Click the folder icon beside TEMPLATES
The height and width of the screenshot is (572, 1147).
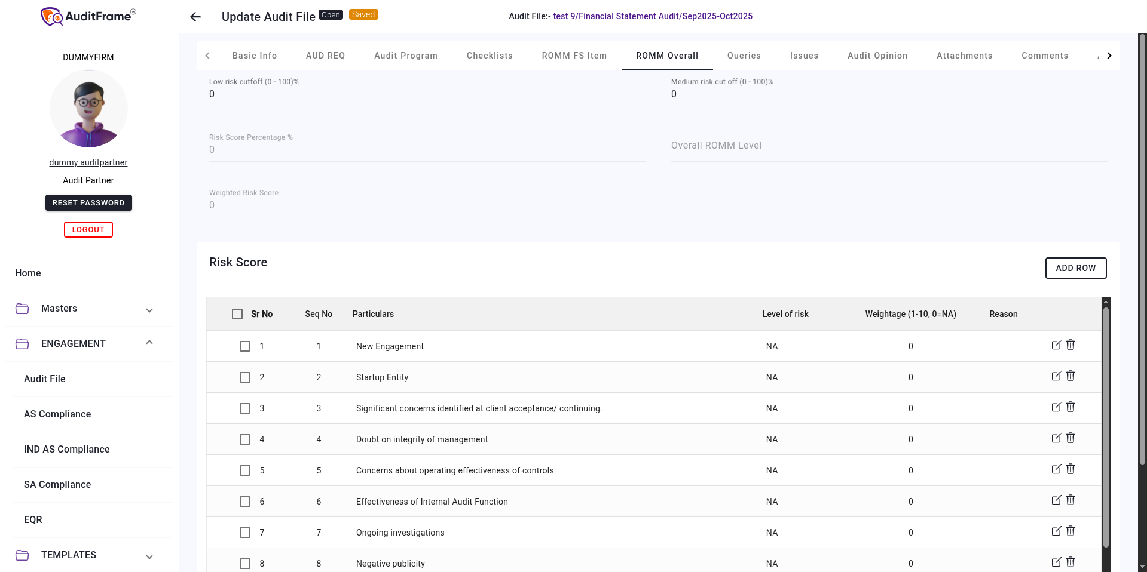[x=22, y=555]
